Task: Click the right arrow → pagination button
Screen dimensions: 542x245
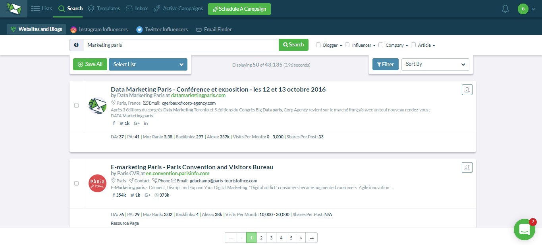Action: tap(312, 237)
